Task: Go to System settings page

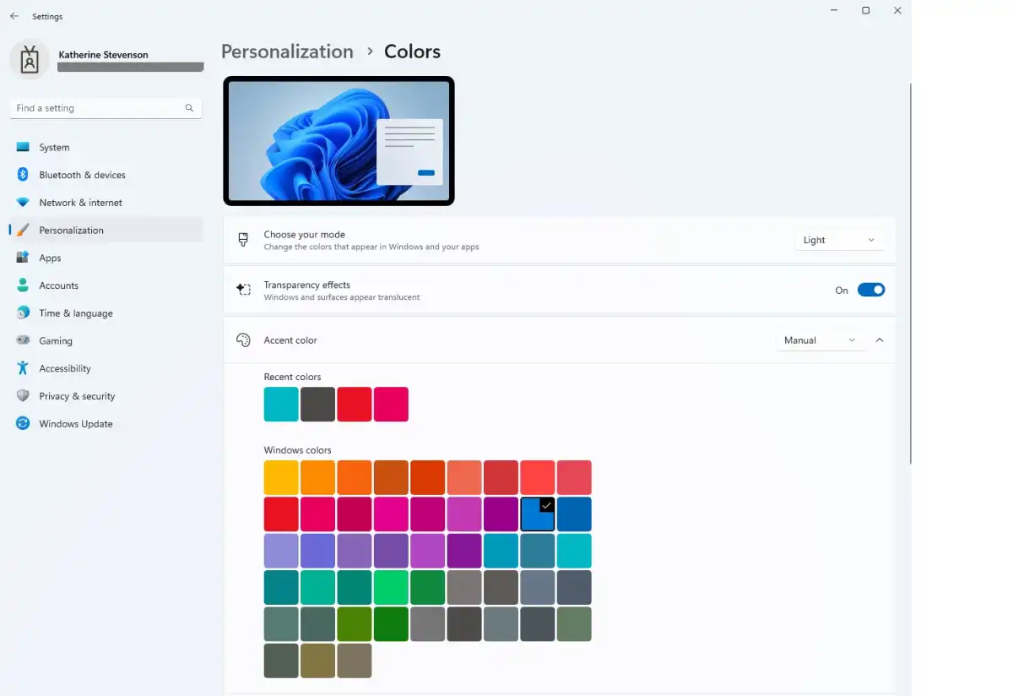Action: (x=54, y=148)
